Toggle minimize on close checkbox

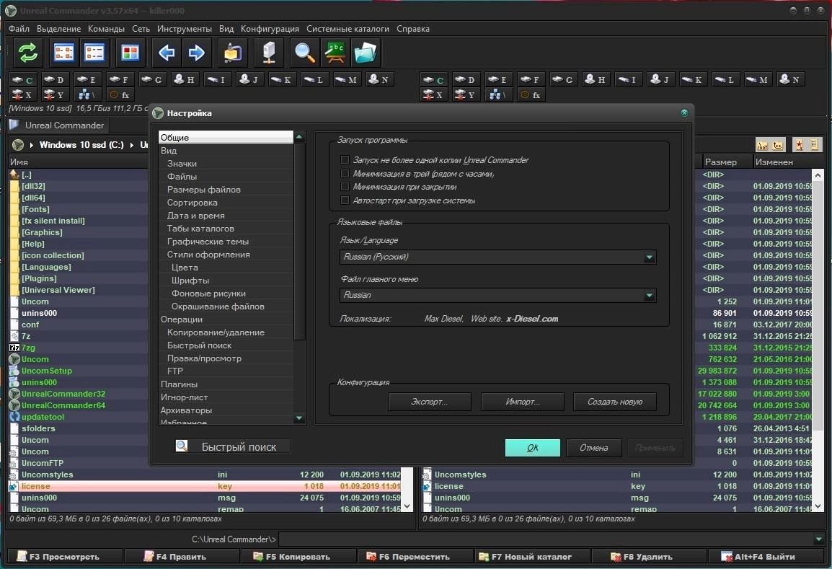click(345, 187)
